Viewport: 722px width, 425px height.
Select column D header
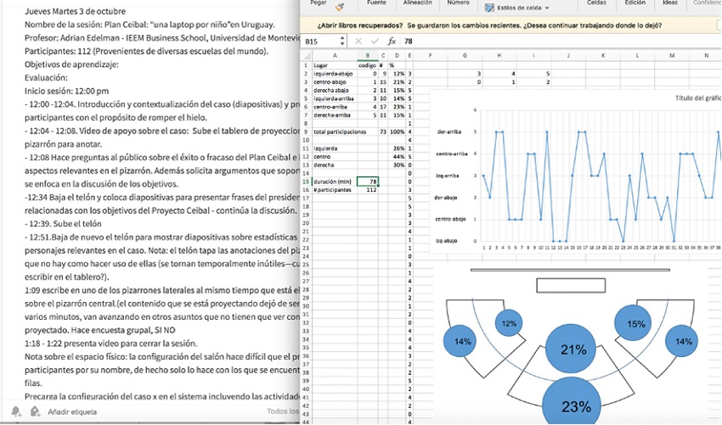[397, 56]
